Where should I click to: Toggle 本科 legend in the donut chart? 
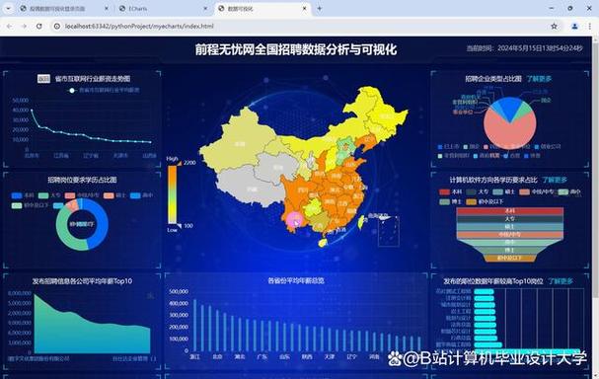[x=23, y=195]
